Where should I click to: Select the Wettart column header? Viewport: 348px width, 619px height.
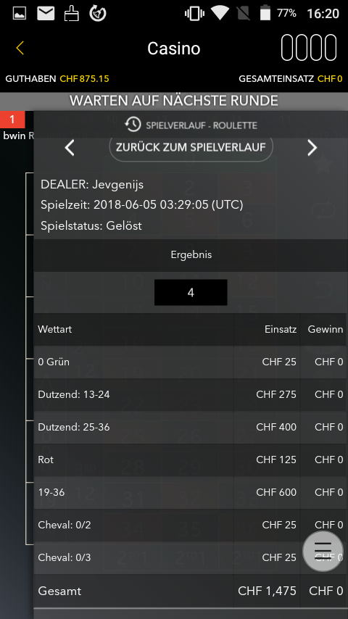pyautogui.click(x=55, y=329)
